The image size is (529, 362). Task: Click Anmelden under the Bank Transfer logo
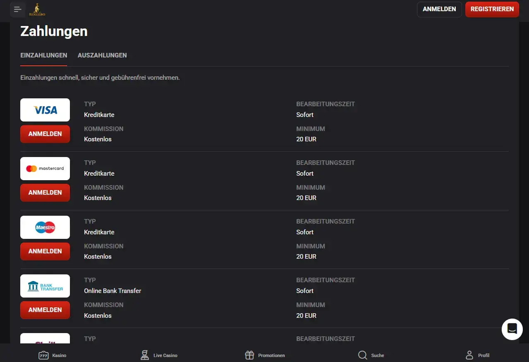pyautogui.click(x=45, y=310)
